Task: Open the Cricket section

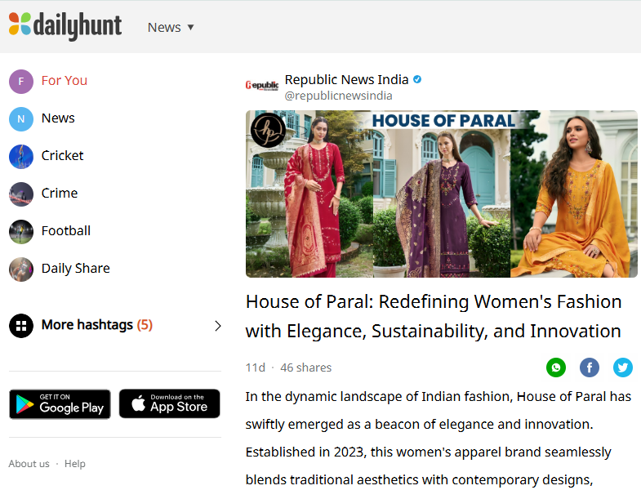Action: 63,156
